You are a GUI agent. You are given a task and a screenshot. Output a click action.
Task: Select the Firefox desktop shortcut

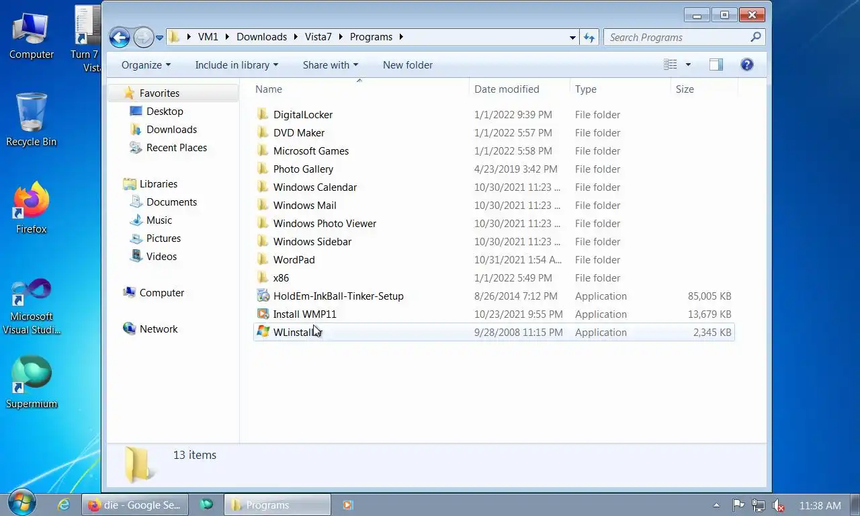pos(32,208)
